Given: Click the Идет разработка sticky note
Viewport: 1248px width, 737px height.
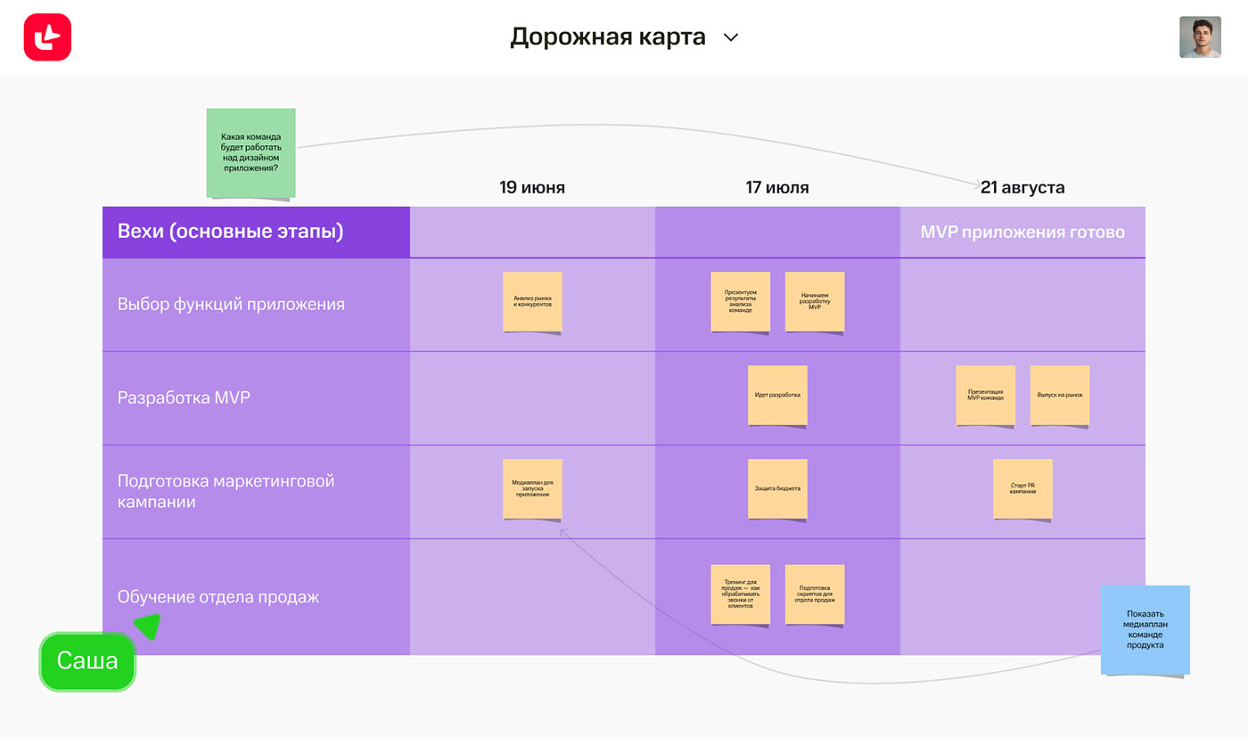Looking at the screenshot, I should pos(777,395).
